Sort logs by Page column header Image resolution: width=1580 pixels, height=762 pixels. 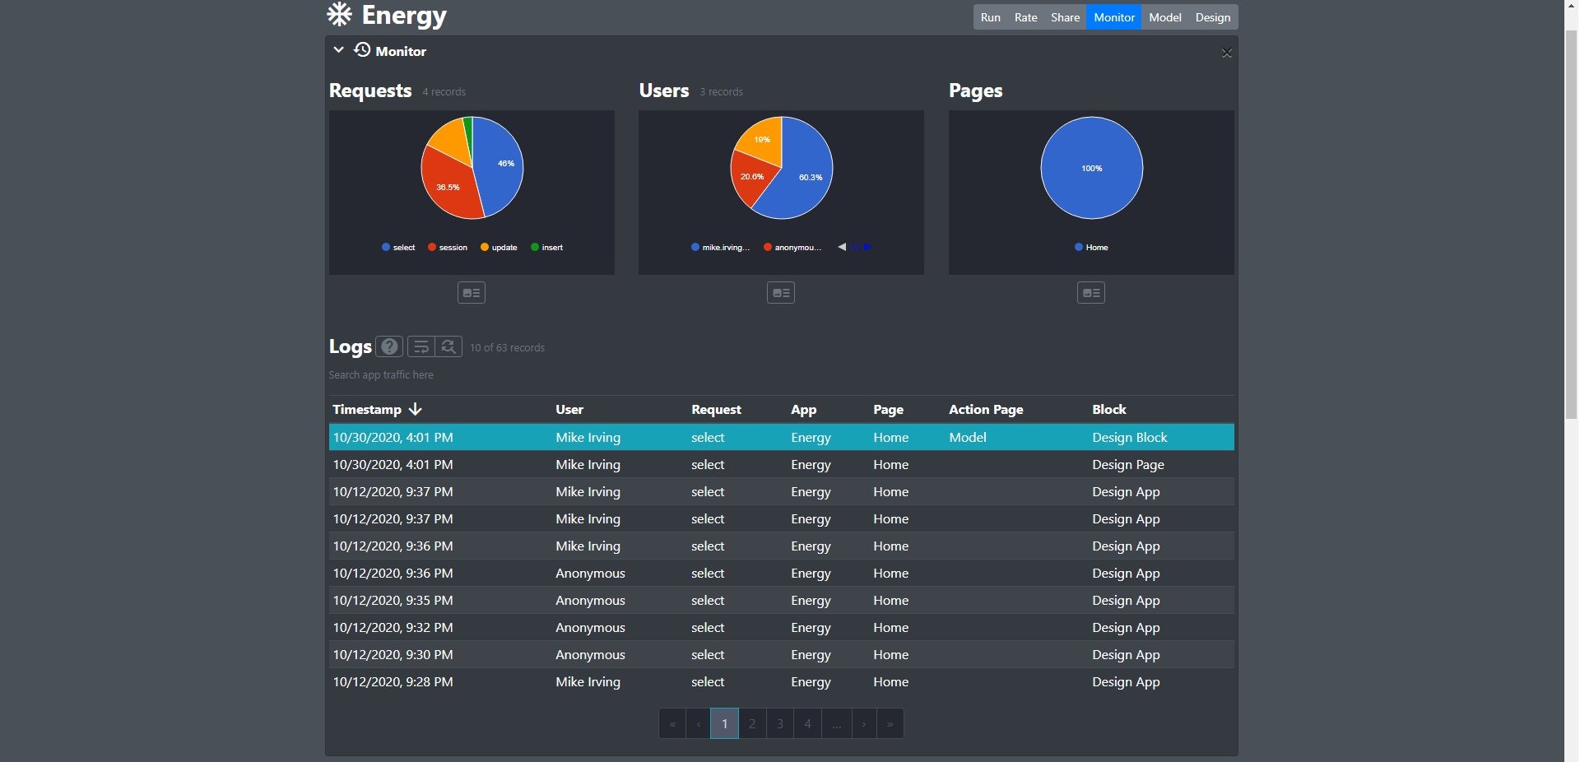click(x=888, y=410)
